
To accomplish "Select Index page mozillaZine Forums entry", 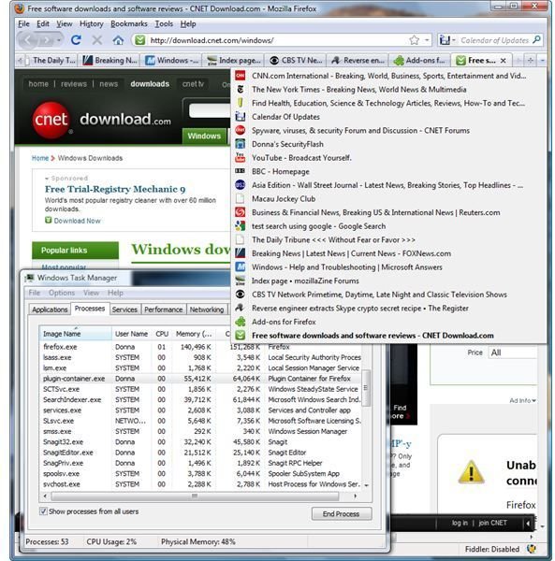I will click(388, 280).
